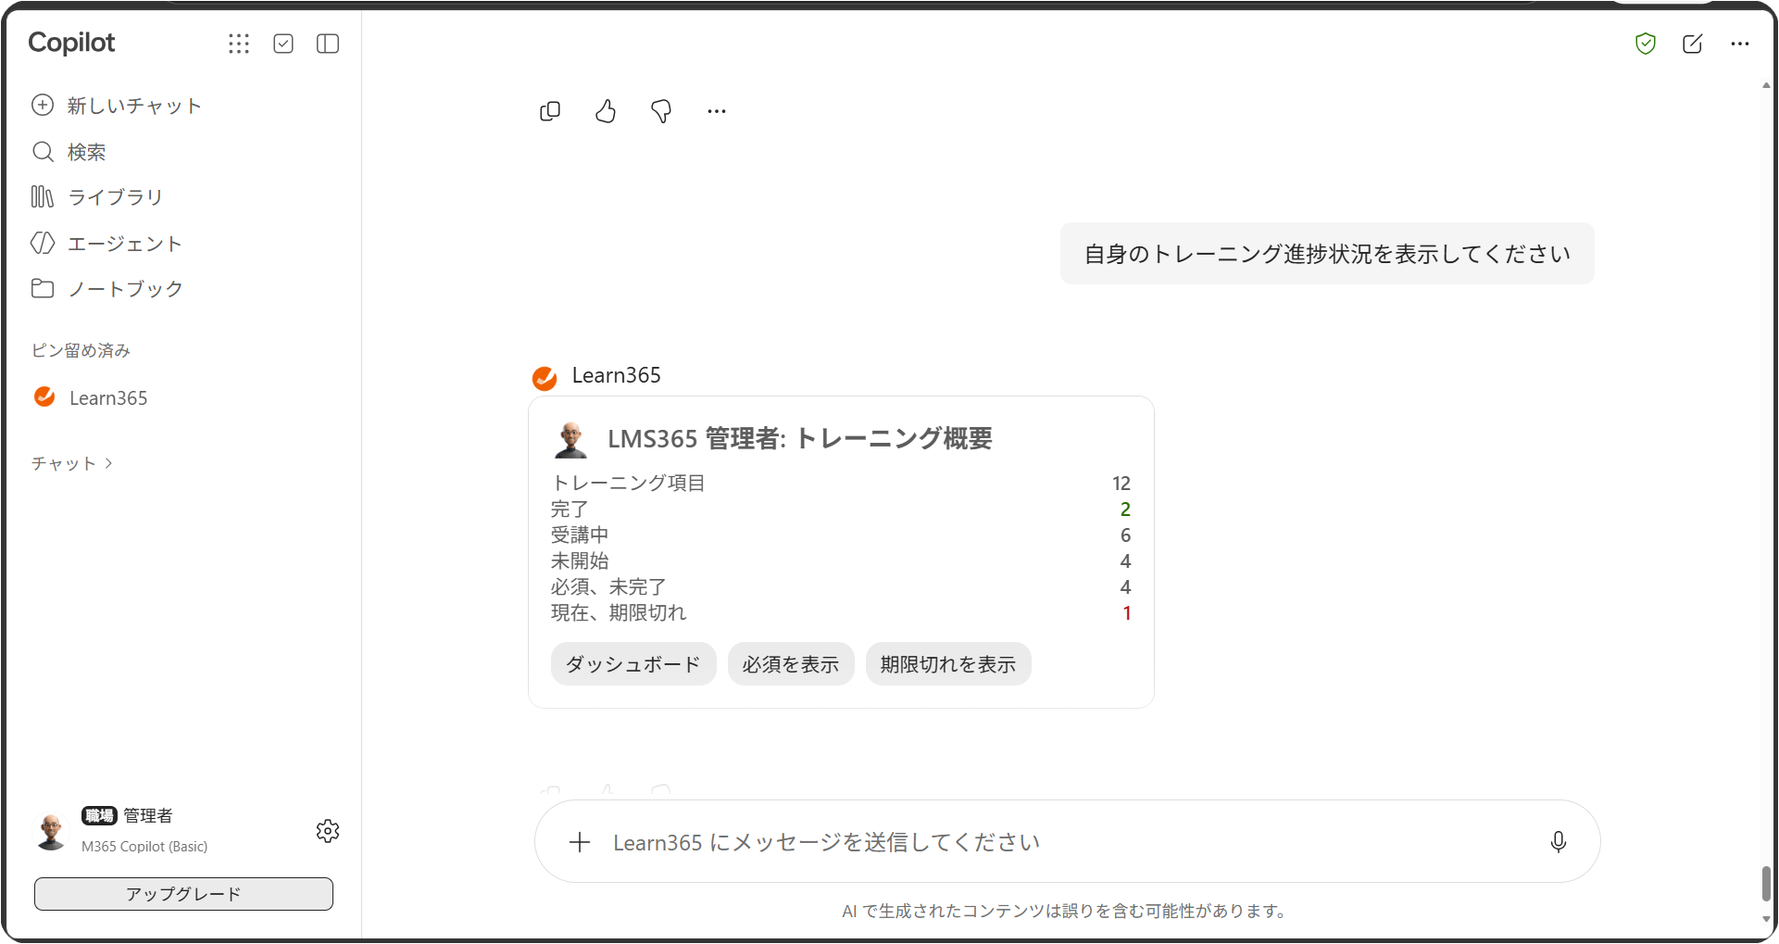Open ライブラリ in the sidebar
Image resolution: width=1779 pixels, height=944 pixels.
click(97, 197)
